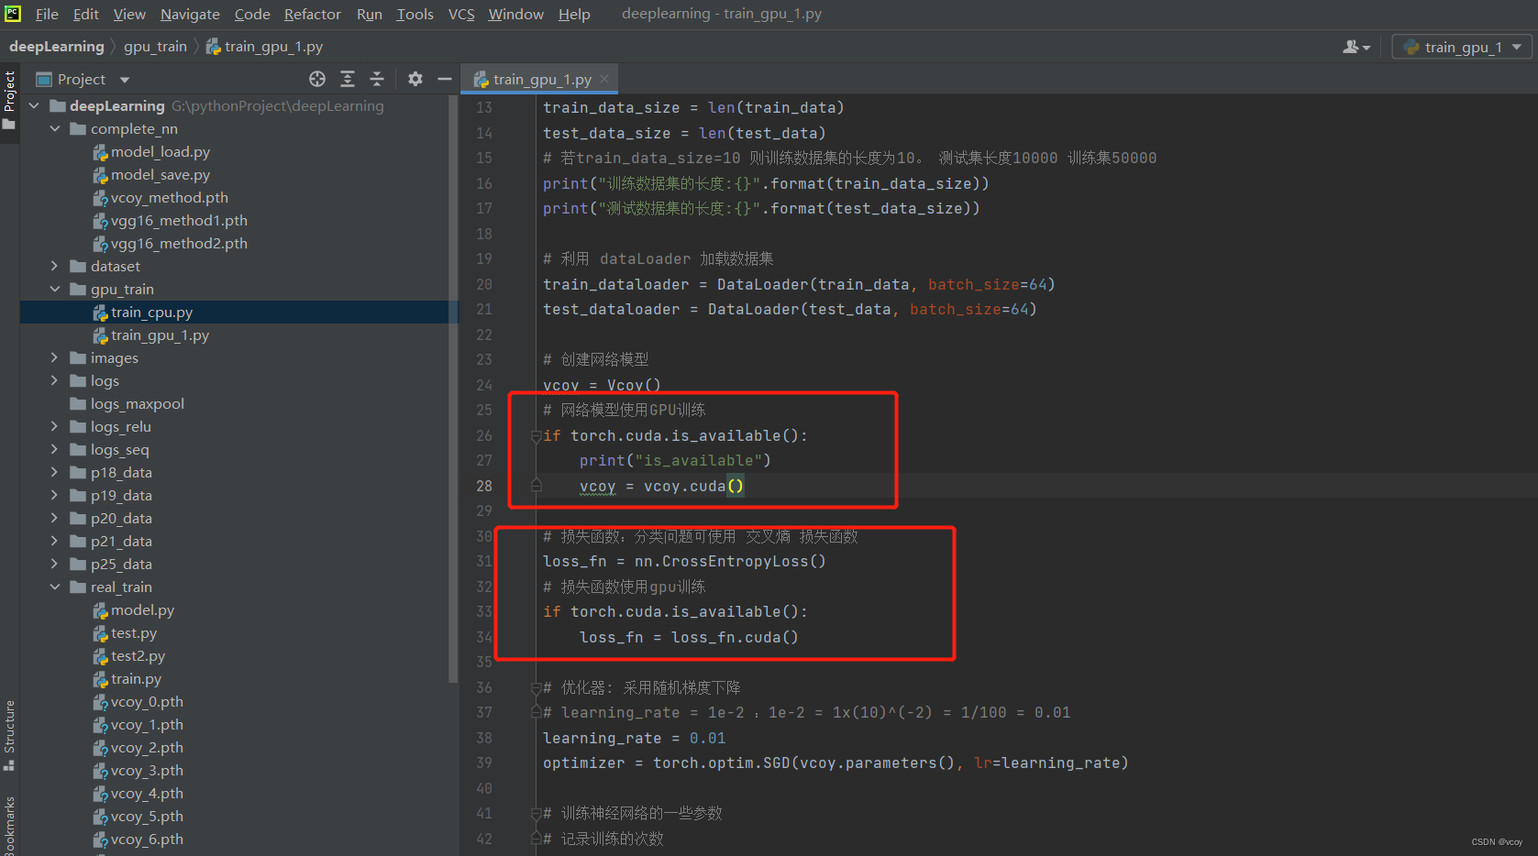Select model_save.py in the project tree
Viewport: 1538px width, 856px height.
click(x=160, y=174)
